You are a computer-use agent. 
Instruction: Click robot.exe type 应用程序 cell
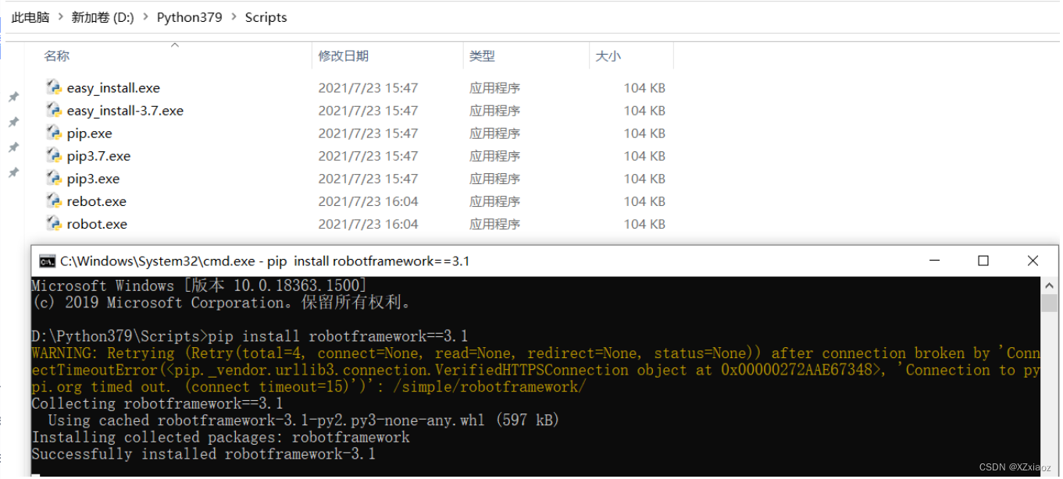(x=494, y=224)
